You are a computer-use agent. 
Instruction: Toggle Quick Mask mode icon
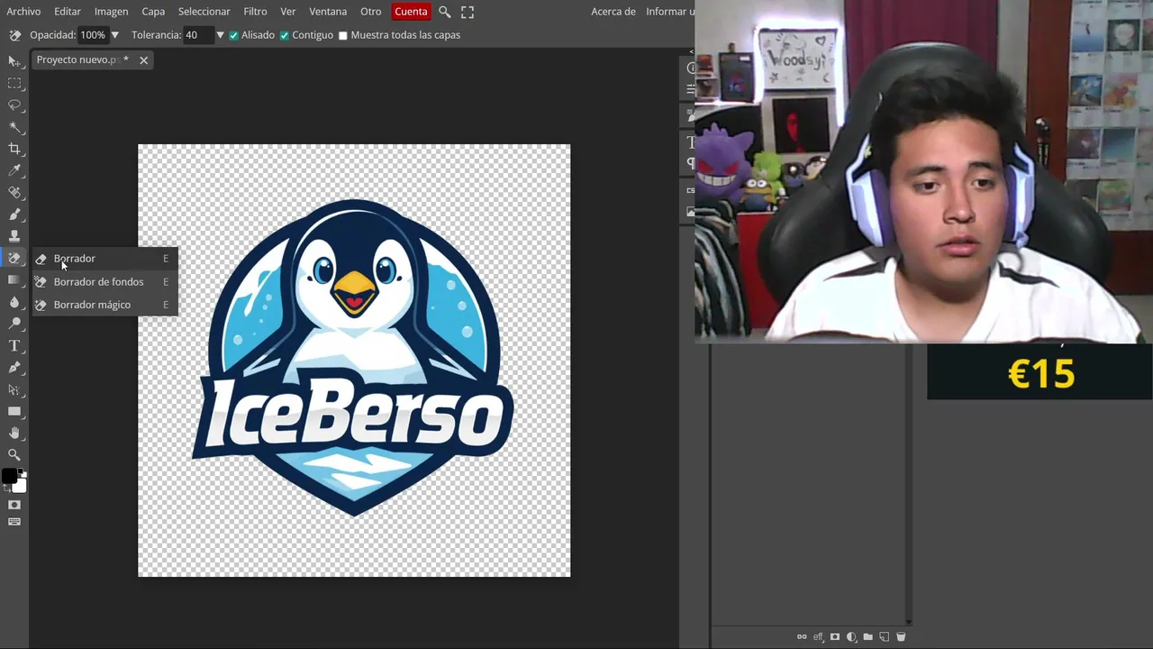14,505
